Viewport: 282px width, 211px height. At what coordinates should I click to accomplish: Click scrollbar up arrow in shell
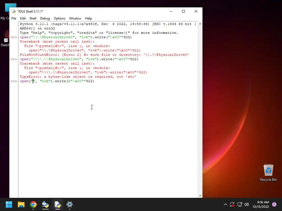point(200,24)
